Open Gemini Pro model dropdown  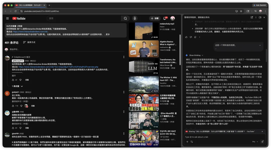[x=255, y=142]
